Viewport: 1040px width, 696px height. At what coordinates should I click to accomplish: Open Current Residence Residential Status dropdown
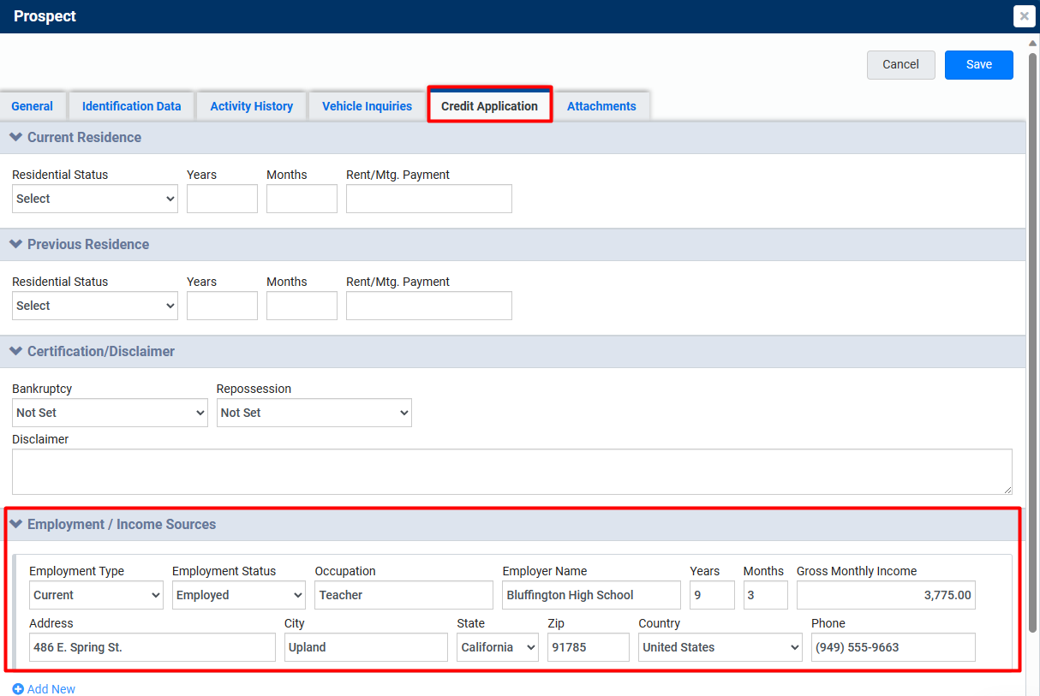click(95, 199)
